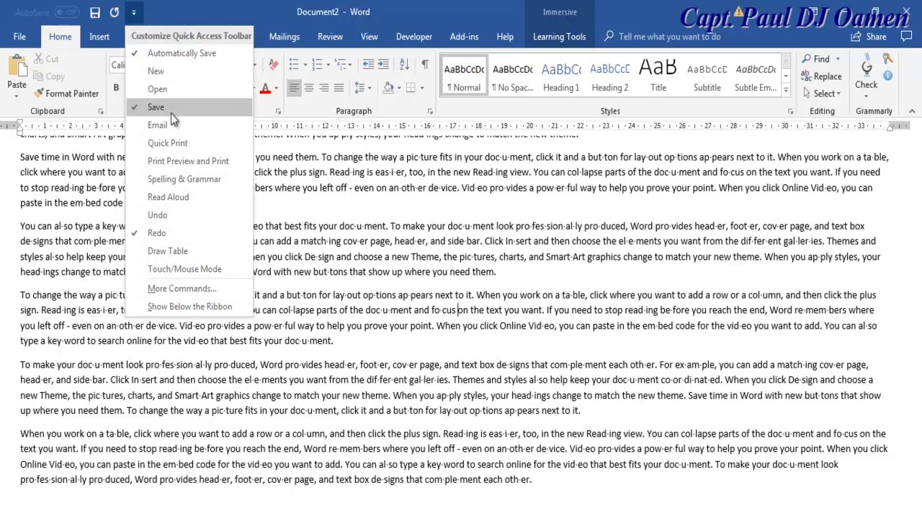Screen dimensions: 922x518
Task: Open the Paragraph dialog launcher
Action: (430, 112)
